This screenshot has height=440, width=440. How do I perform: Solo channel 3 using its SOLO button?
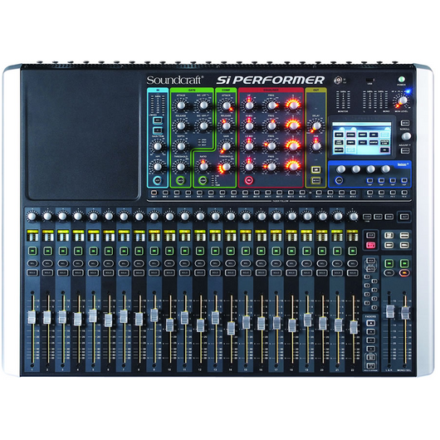(63, 272)
